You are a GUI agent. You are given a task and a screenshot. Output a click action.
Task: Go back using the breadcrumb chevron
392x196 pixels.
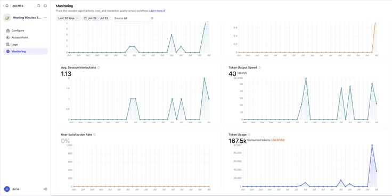pyautogui.click(x=4, y=6)
